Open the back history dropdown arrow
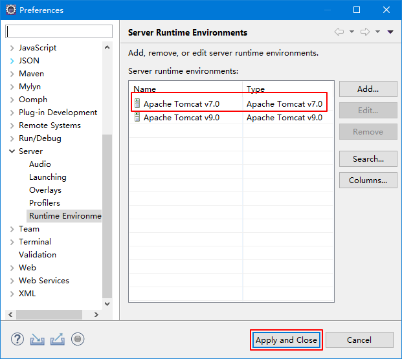The image size is (402, 359). pos(352,32)
